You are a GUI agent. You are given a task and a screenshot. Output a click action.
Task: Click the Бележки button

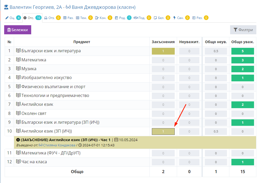[x=18, y=30]
